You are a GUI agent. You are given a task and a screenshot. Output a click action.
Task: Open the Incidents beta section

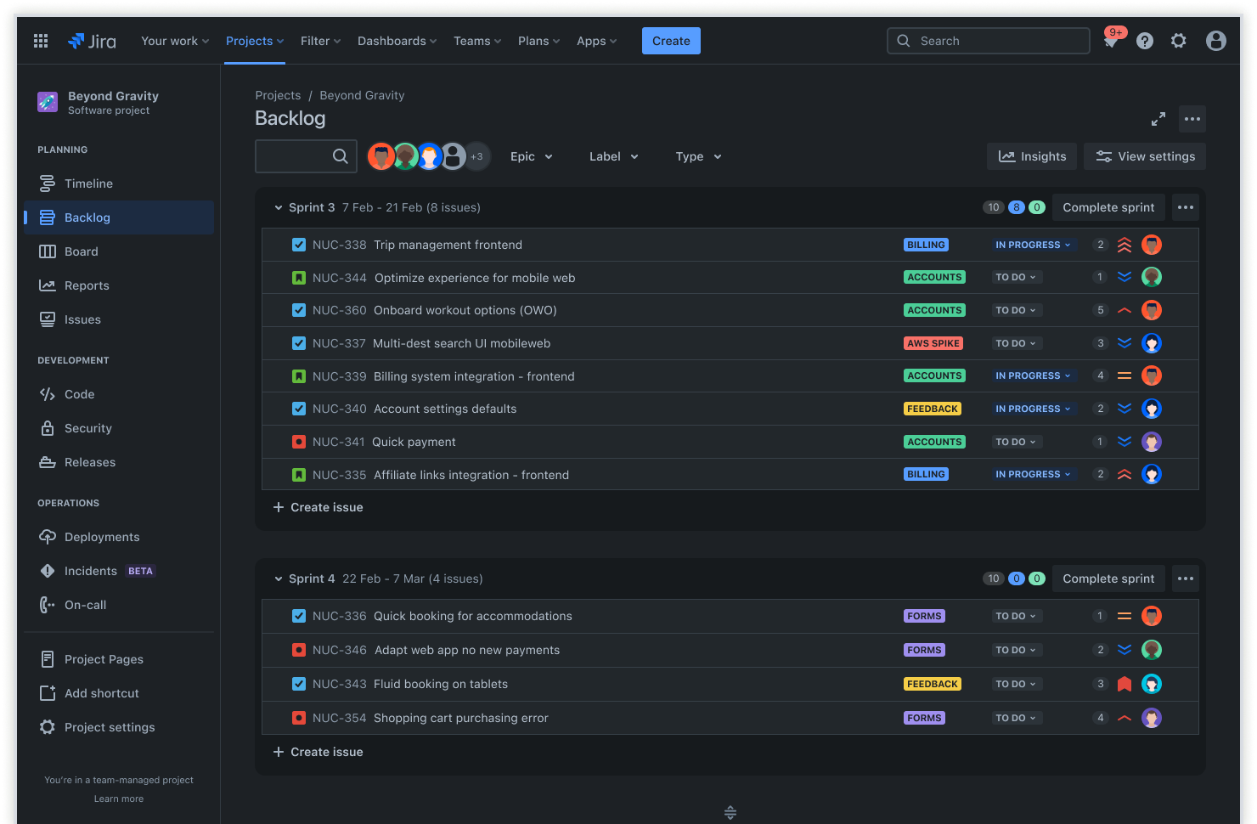click(88, 571)
